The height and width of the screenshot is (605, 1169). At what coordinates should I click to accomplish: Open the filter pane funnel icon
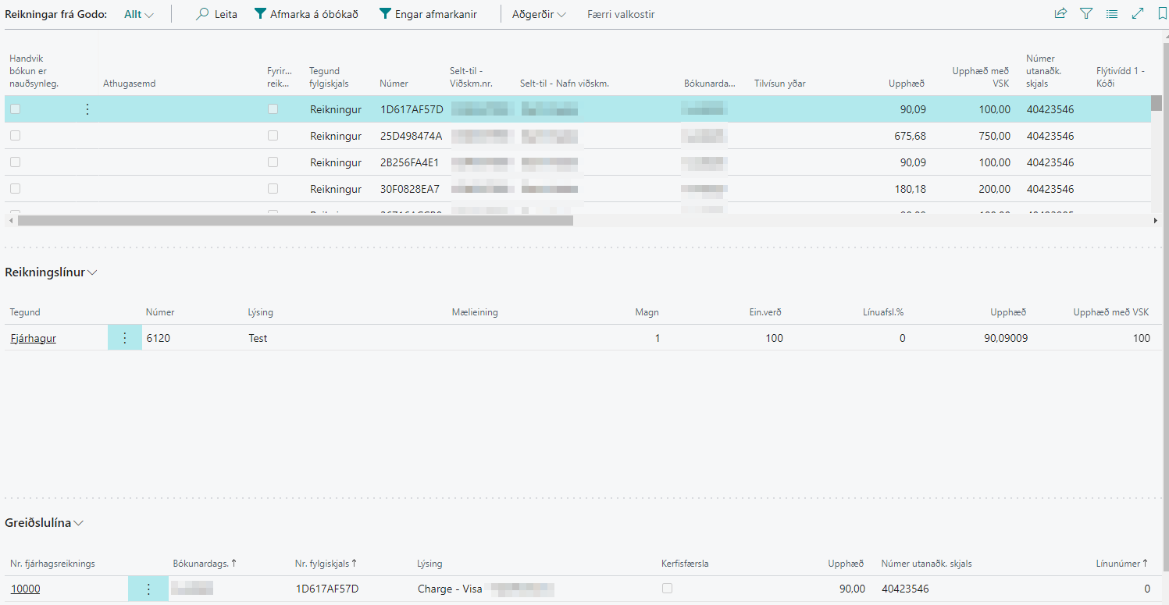click(1086, 14)
